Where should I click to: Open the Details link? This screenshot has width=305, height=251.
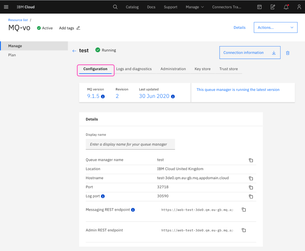tap(239, 27)
